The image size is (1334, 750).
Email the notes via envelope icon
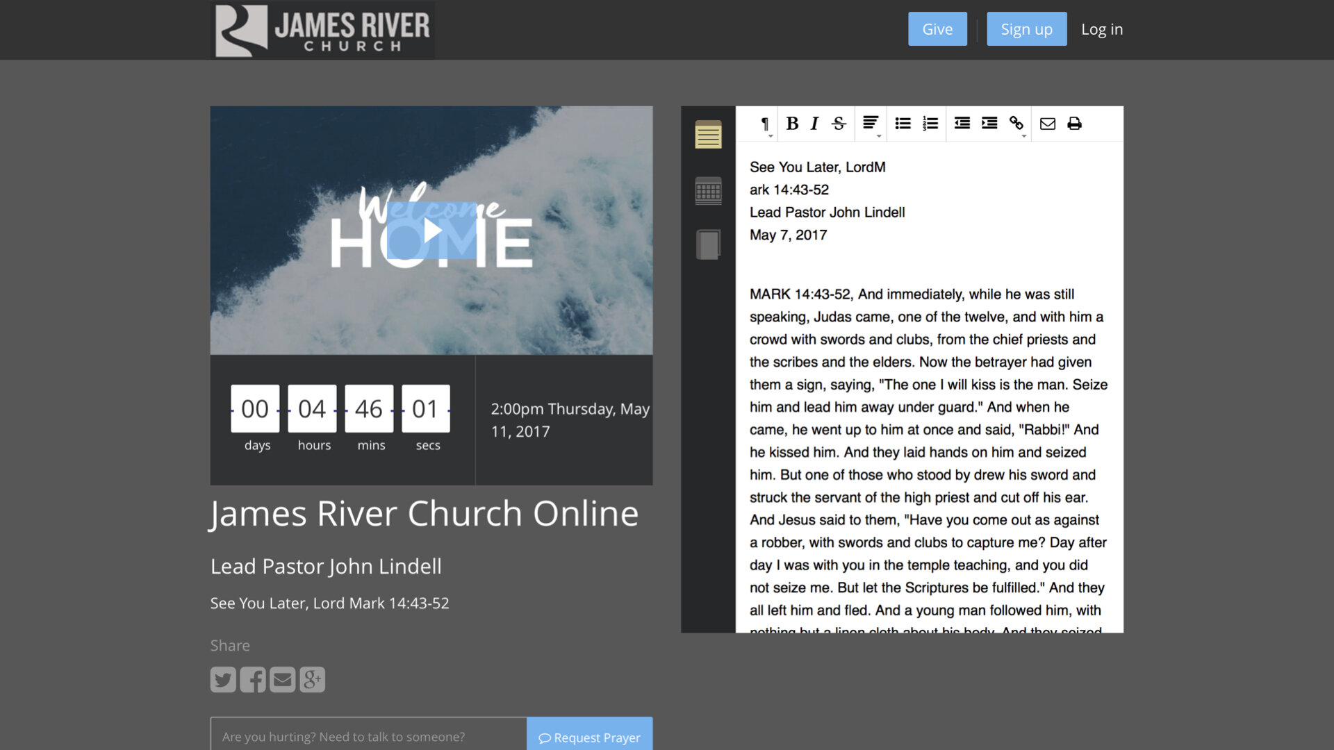[x=1048, y=124]
